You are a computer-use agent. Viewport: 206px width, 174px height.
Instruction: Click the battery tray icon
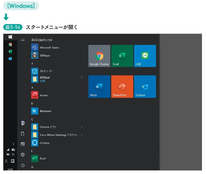tap(8, 154)
